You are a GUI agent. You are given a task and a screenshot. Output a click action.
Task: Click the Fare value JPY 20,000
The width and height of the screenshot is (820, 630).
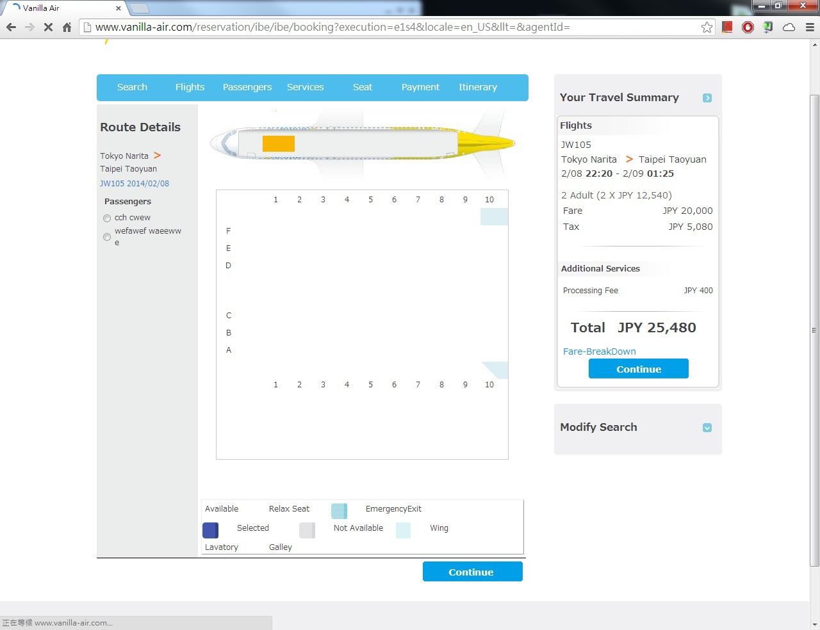(x=687, y=211)
